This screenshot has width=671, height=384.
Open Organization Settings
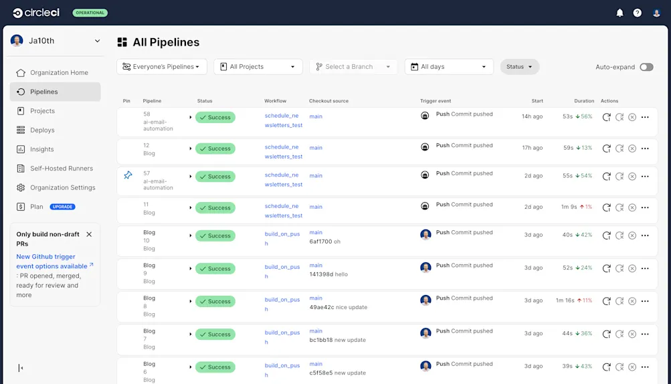[x=56, y=187]
